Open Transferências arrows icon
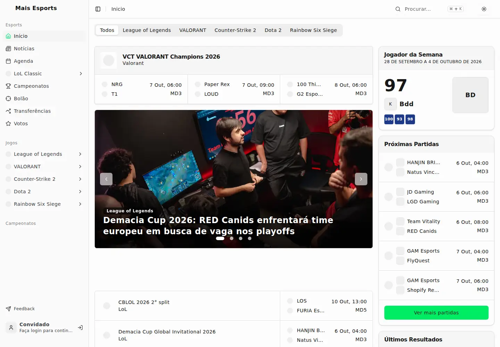The image size is (500, 347). pyautogui.click(x=8, y=111)
